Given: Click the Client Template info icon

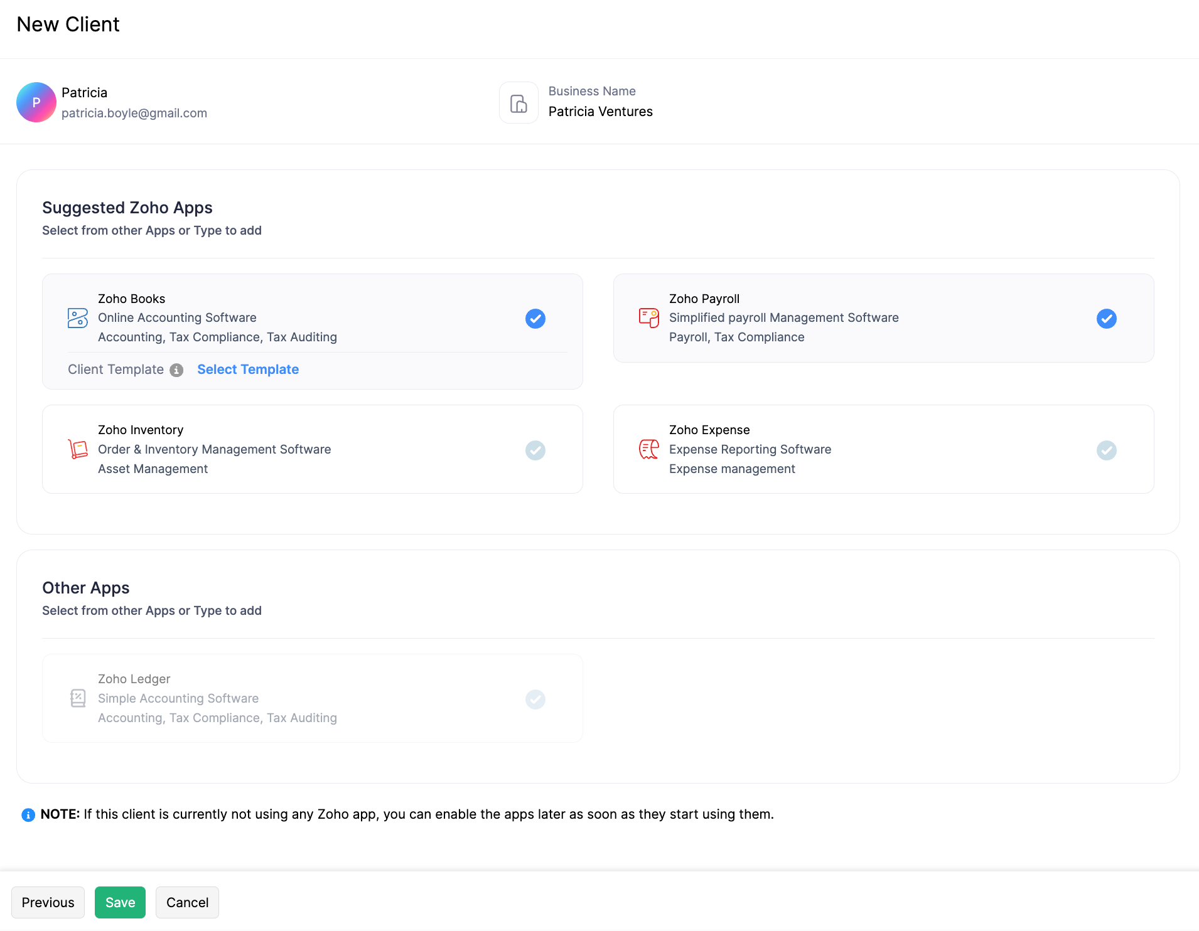Looking at the screenshot, I should (177, 370).
